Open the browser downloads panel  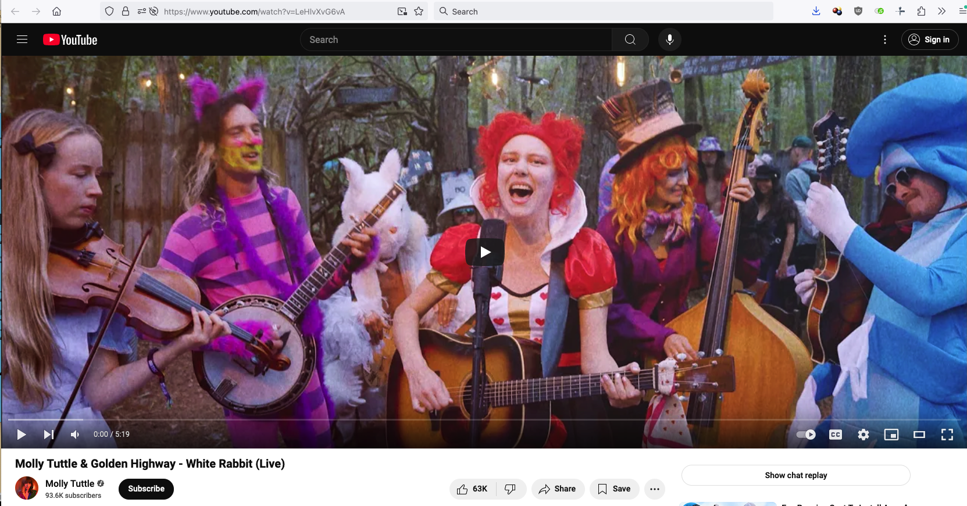tap(816, 11)
